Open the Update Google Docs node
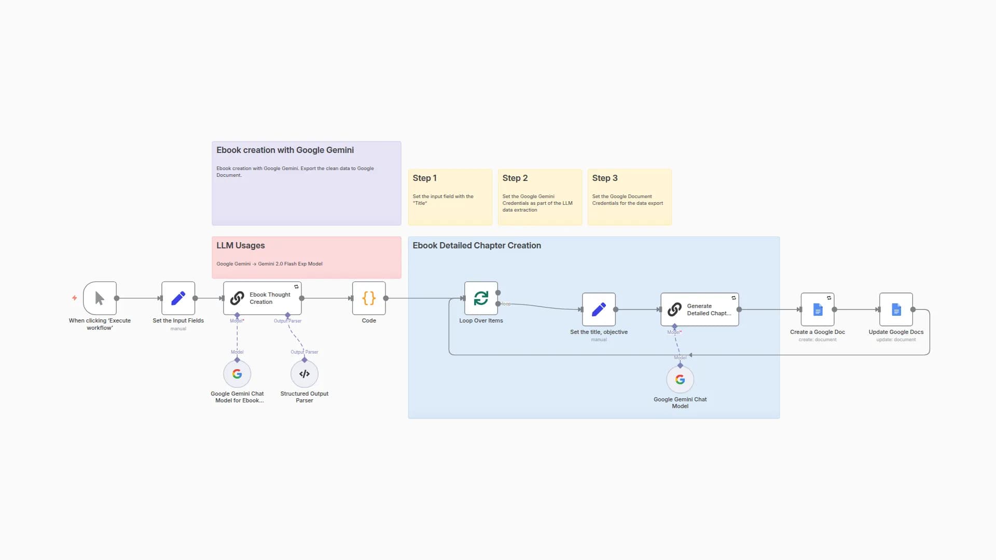Image resolution: width=996 pixels, height=560 pixels. pyautogui.click(x=896, y=310)
